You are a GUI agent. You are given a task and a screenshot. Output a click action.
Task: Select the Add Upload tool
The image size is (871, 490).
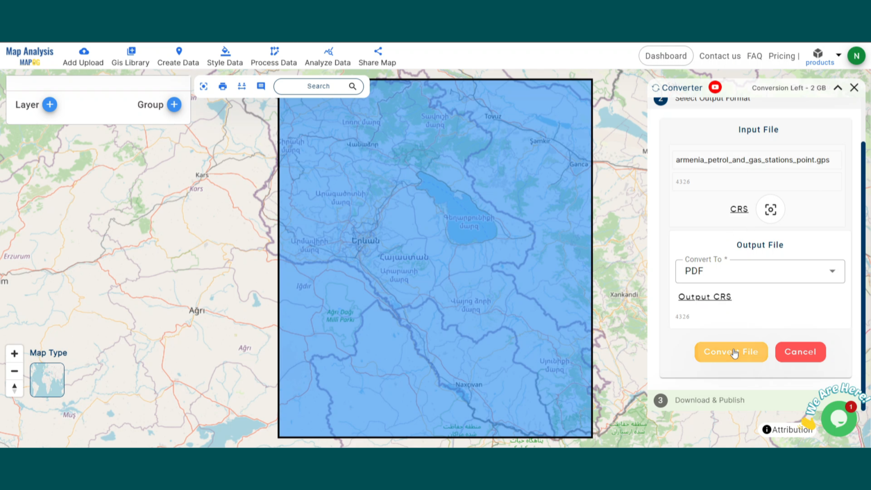[83, 55]
